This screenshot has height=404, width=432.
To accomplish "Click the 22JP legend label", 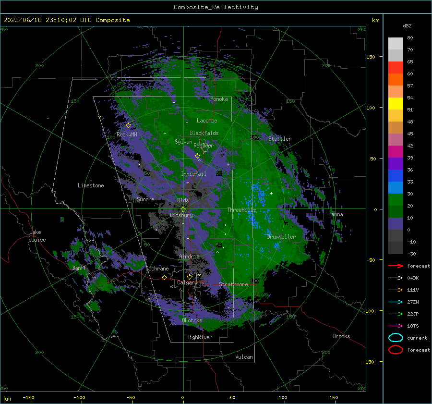I will click(x=413, y=314).
